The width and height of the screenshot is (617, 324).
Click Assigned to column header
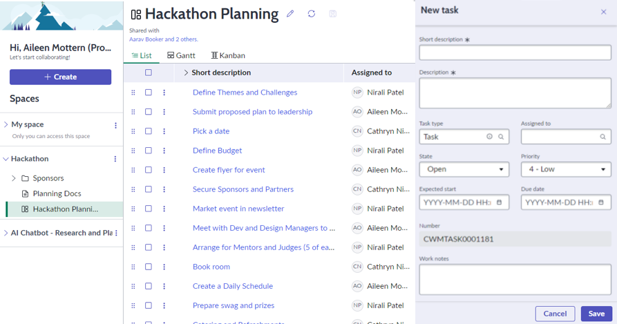(372, 73)
